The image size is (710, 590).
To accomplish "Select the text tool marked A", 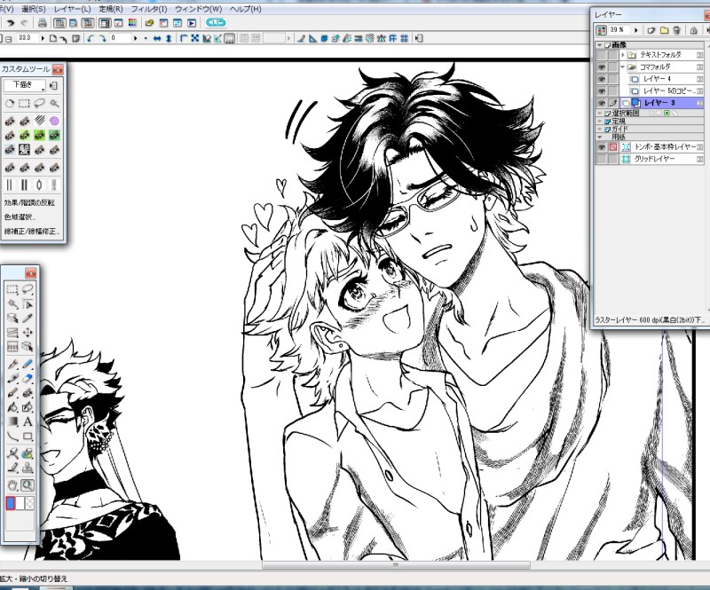I will (28, 422).
